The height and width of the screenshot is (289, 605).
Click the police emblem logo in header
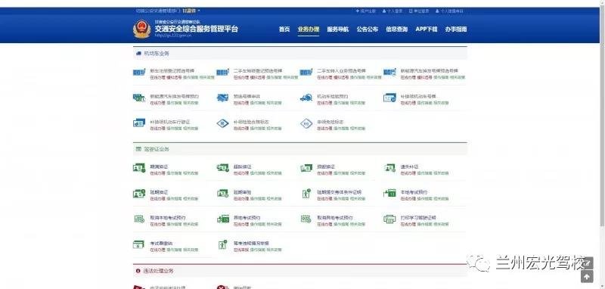click(141, 29)
